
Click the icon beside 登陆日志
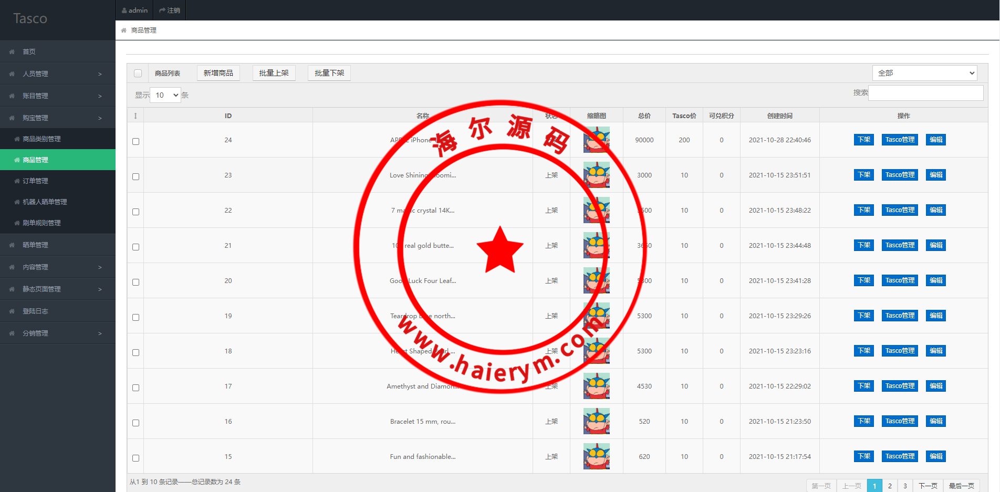12,311
